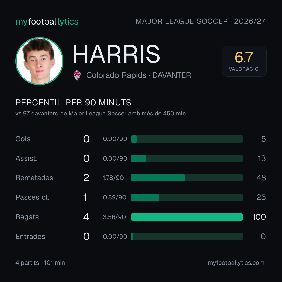Image resolution: width=282 pixels, height=282 pixels.
Task: Click the Regats percentile value 100
Action: point(259,217)
